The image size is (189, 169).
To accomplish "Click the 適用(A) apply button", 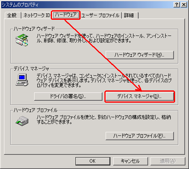I will click(x=168, y=161).
